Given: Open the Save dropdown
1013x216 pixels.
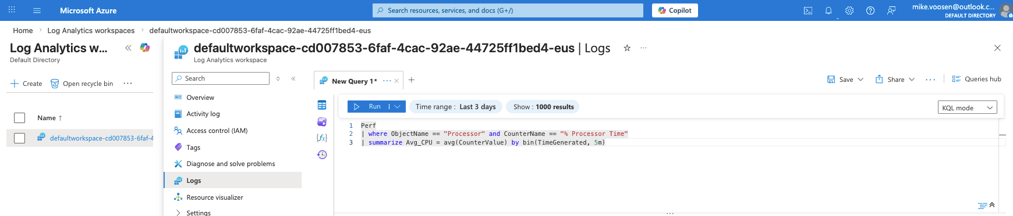Looking at the screenshot, I should point(860,80).
